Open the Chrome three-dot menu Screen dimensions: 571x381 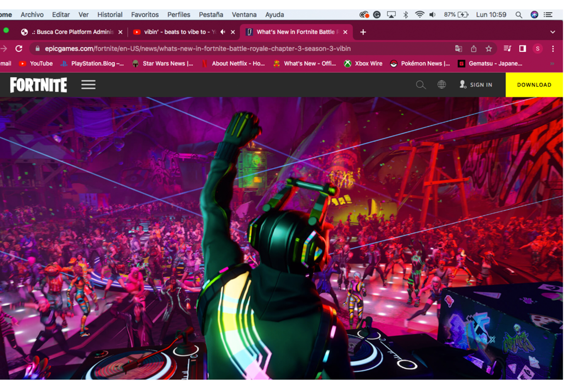553,49
